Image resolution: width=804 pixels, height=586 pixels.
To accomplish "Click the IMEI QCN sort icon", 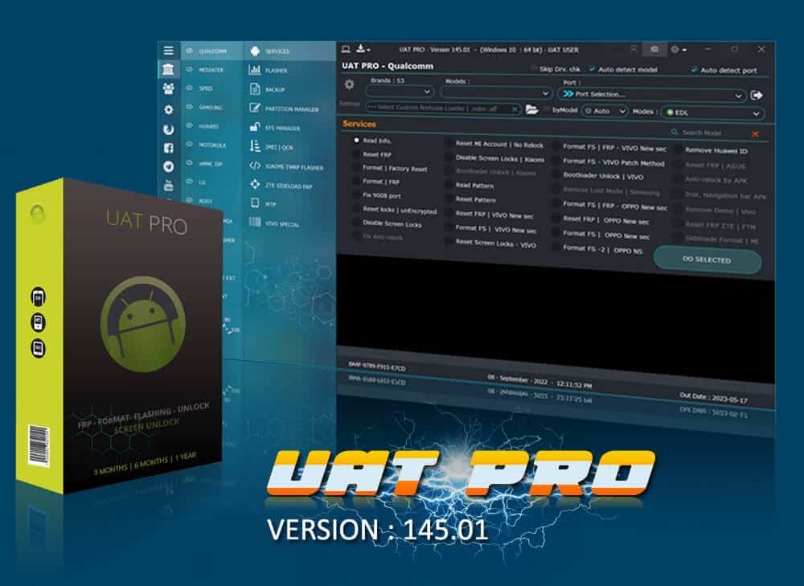I will [255, 146].
